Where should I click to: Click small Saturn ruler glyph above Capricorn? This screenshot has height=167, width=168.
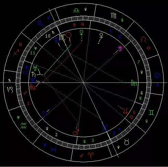(x=10, y=80)
